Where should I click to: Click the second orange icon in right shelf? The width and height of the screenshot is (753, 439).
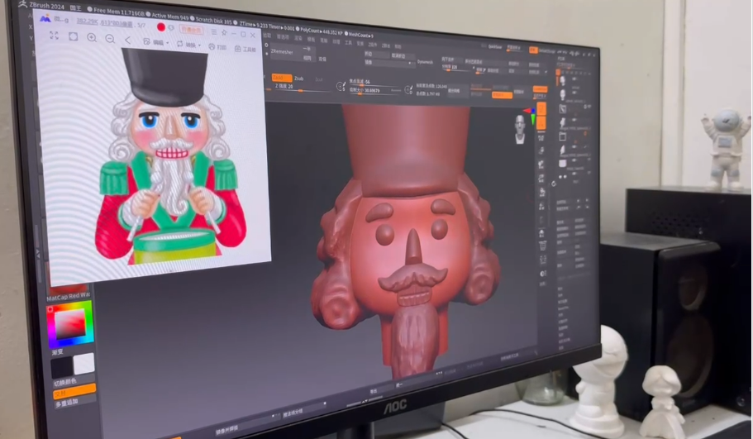coord(541,122)
